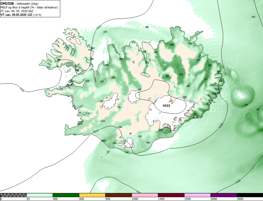Click the legend scale number 1400

click(161, 199)
